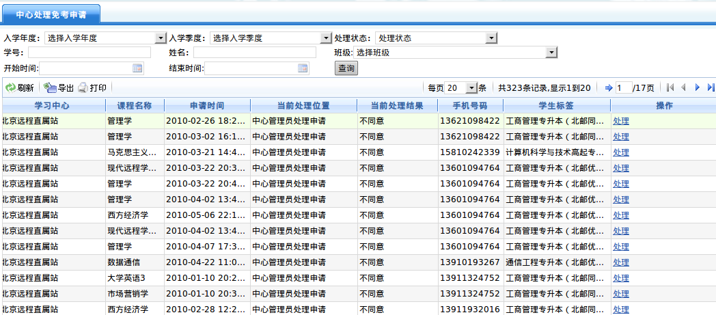Select the 大学英语3 course cell
Screen dimensions: 716x315
(135, 278)
